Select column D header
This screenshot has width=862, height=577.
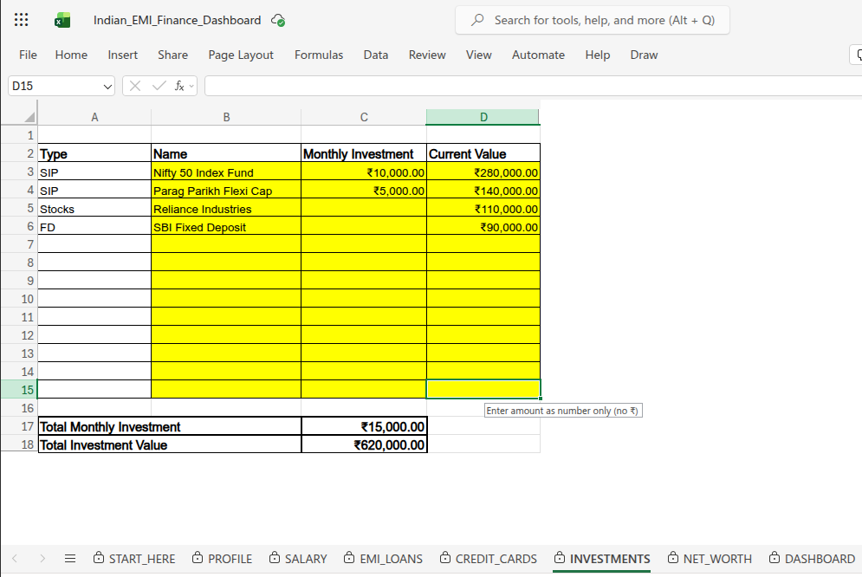point(483,117)
